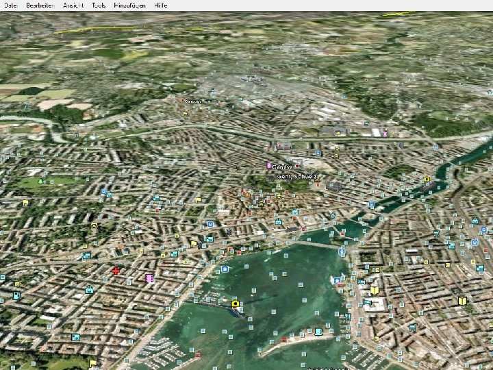The height and width of the screenshot is (370, 493).
Task: Open the Datei menu
Action: 10,5
